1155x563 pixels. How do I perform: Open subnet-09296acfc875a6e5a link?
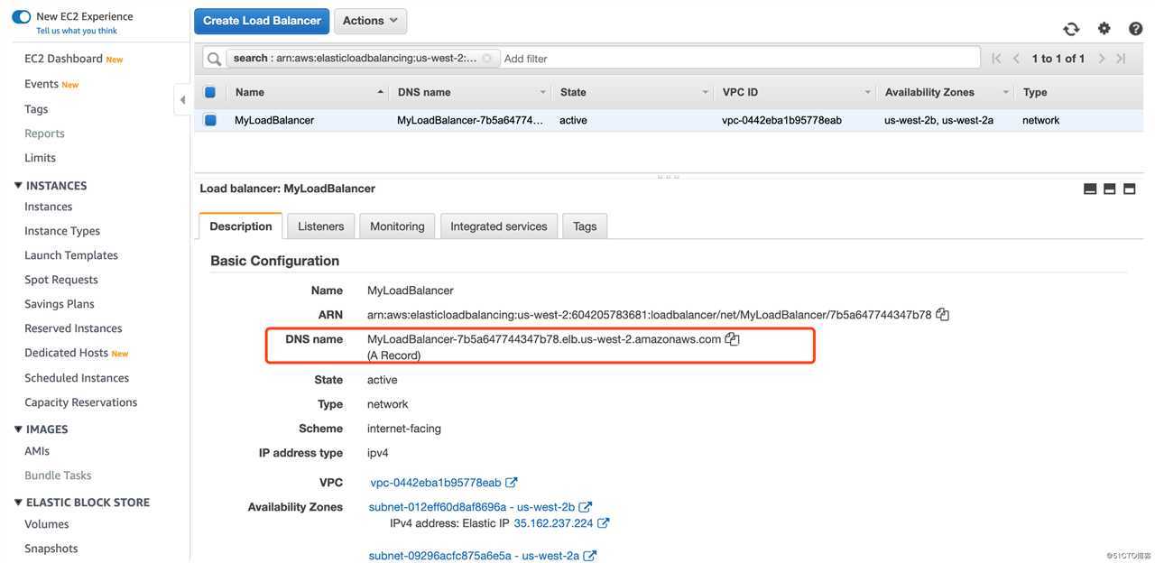[x=474, y=556]
